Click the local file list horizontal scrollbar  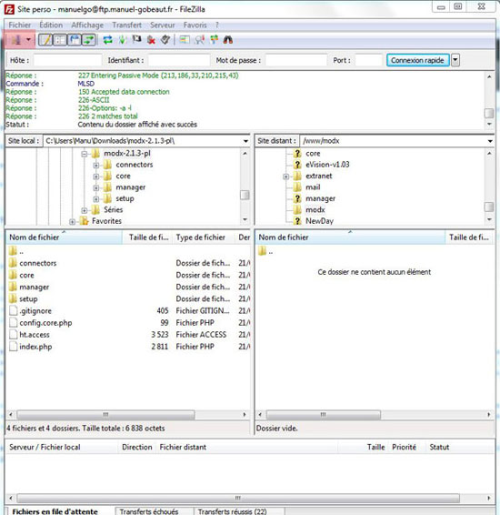tap(105, 415)
